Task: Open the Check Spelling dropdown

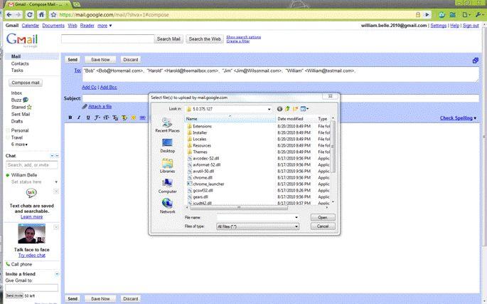Action: click(458, 118)
